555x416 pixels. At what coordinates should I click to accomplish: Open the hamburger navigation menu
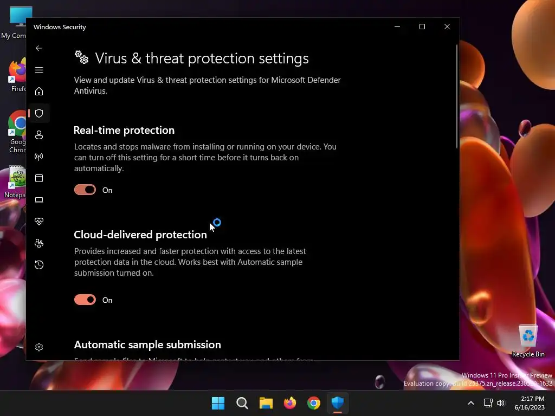(x=39, y=70)
